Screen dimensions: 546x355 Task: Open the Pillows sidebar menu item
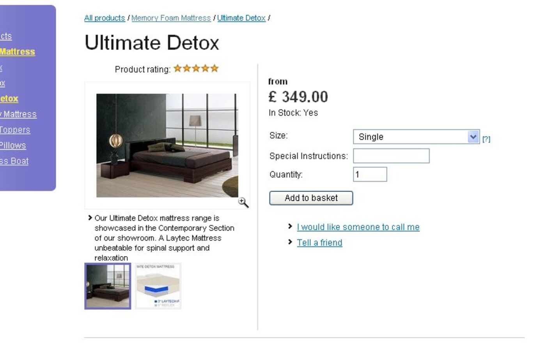pos(13,146)
